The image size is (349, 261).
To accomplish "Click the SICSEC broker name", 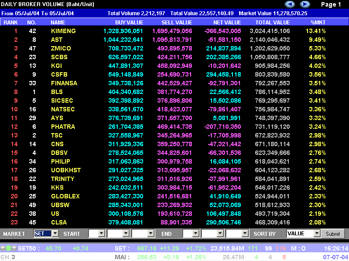I will click(x=62, y=100).
